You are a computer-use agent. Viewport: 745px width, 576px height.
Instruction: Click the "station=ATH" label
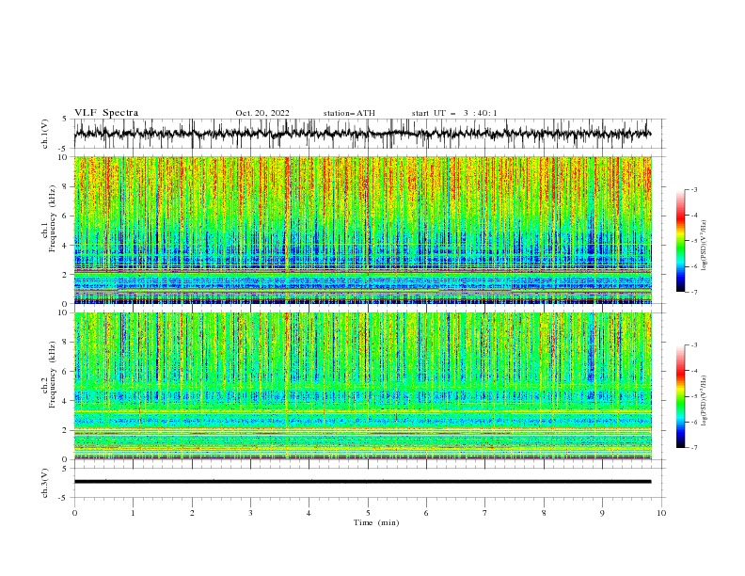tap(349, 113)
